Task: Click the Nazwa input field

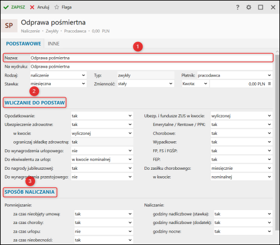Action: [x=151, y=58]
